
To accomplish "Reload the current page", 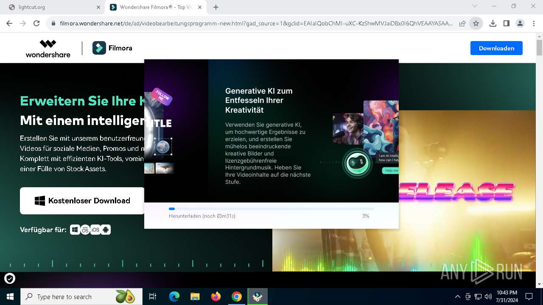I will 36,23.
